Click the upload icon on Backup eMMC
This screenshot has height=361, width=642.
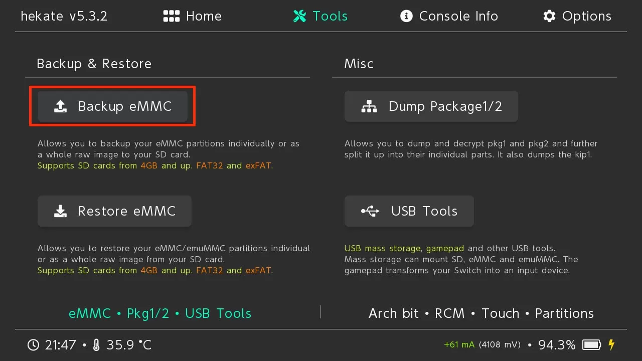[x=60, y=106]
